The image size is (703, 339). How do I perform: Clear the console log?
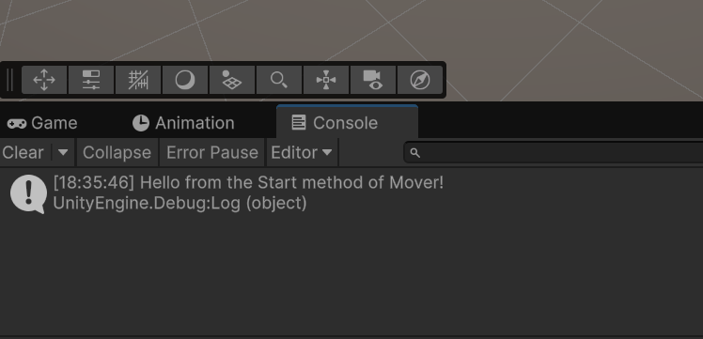click(x=23, y=153)
